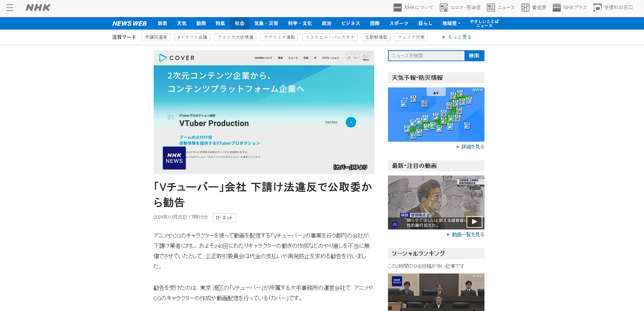Open the social ranking article thumbnail
Screen dimensions: 644x311
436,292
